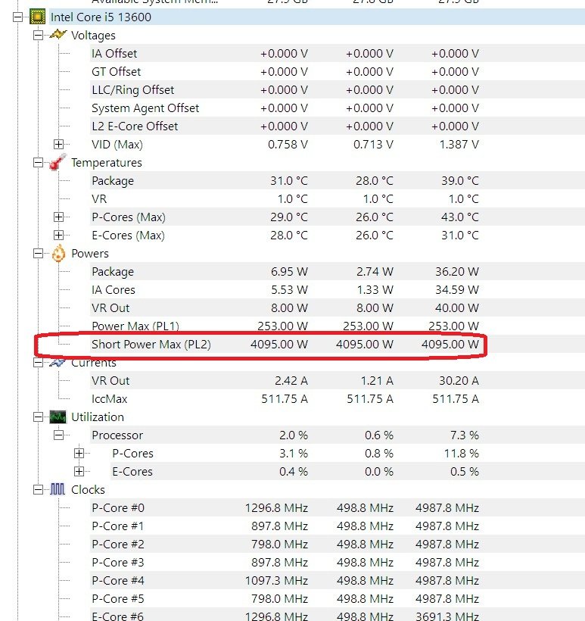Click the 11.8 % P-Cores max value
The width and height of the screenshot is (585, 621).
(462, 454)
